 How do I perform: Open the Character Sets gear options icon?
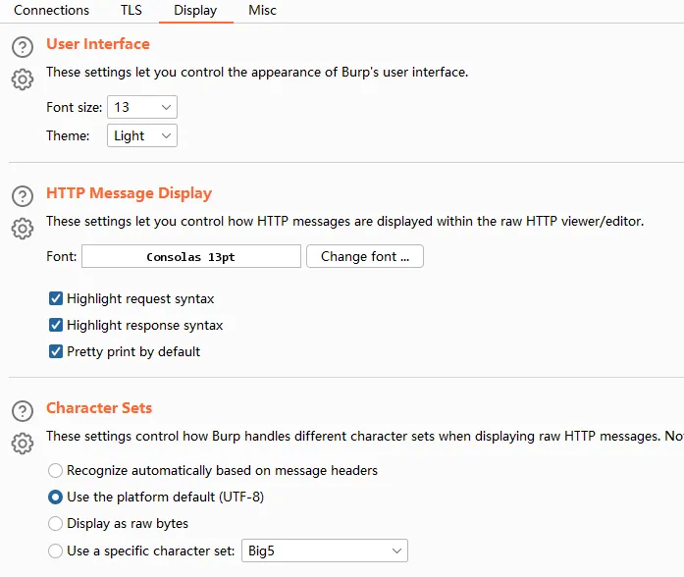point(23,444)
